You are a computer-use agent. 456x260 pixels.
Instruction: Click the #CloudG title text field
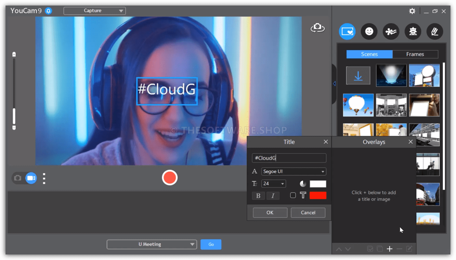(289, 158)
